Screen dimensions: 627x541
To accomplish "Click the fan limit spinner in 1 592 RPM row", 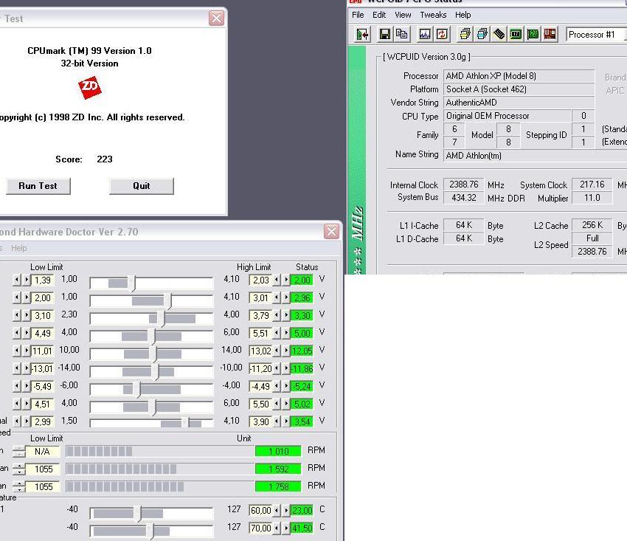I will click(19, 469).
